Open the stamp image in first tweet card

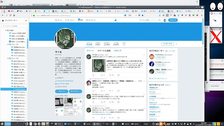[99, 66]
